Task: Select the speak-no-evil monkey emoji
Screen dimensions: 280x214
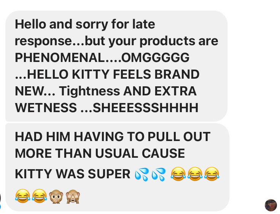Action: 56,197
